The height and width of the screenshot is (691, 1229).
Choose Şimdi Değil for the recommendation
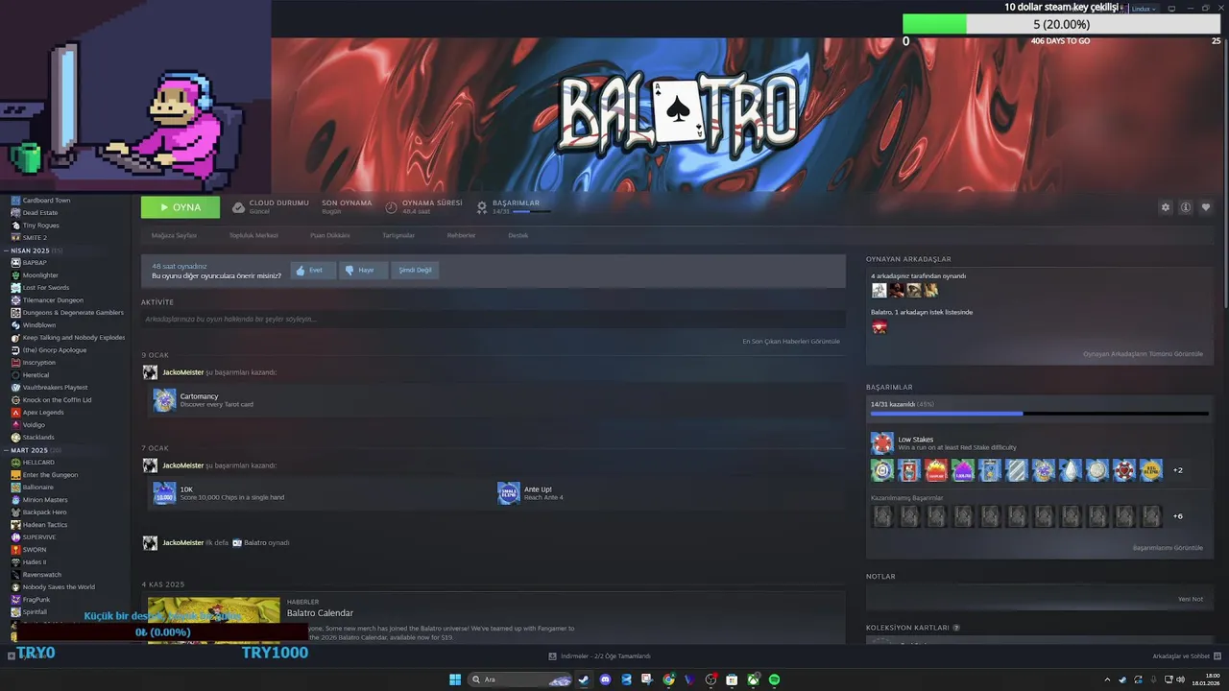[415, 271]
